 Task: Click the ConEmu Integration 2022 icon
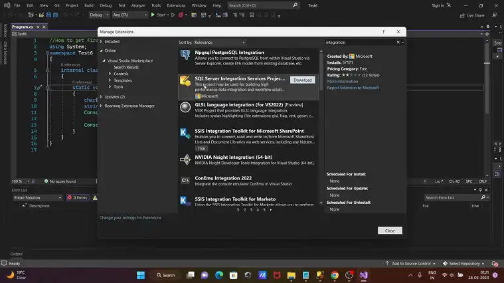[185, 181]
